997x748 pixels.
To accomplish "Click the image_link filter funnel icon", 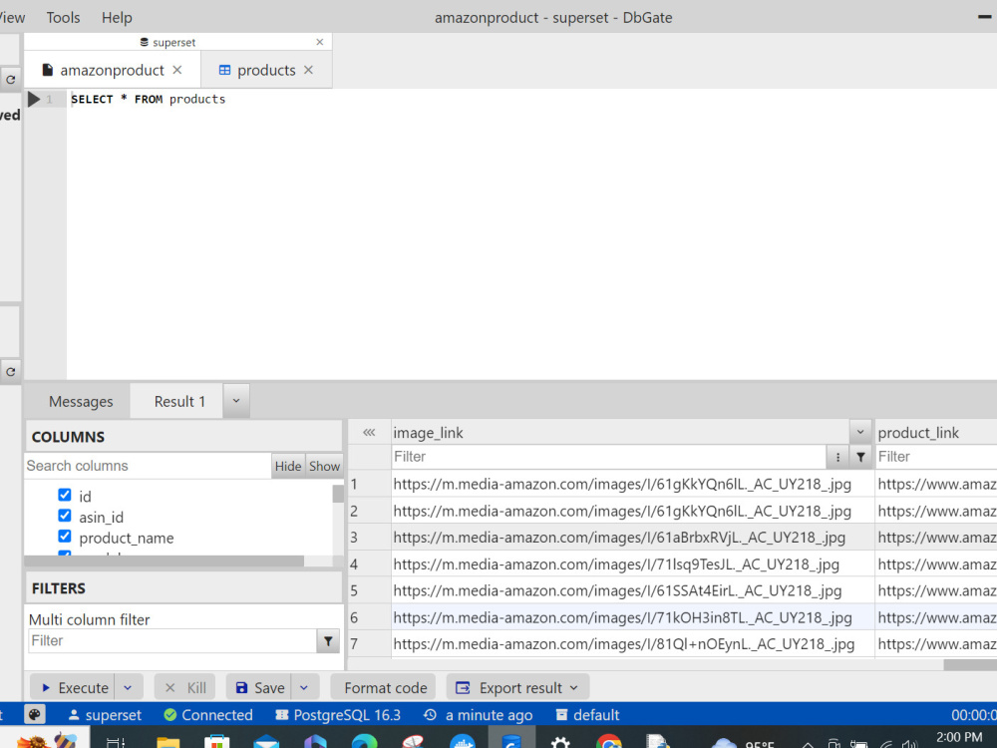I will [860, 458].
